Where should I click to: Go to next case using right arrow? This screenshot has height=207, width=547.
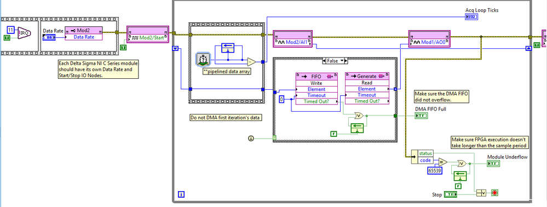click(x=346, y=61)
